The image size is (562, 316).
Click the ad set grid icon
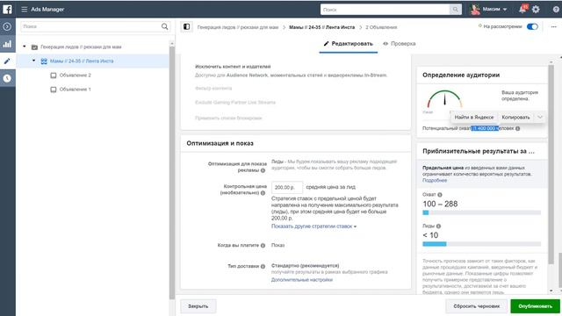(44, 61)
